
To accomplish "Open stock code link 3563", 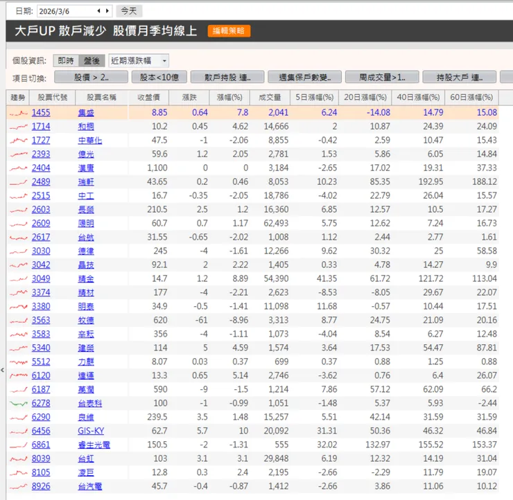I will pyautogui.click(x=41, y=320).
